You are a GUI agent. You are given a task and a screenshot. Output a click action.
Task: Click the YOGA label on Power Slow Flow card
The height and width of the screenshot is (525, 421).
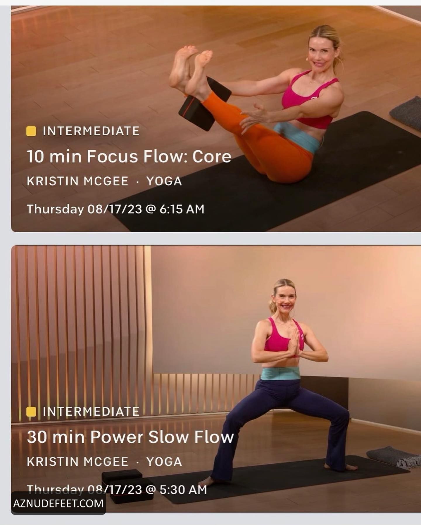point(164,462)
